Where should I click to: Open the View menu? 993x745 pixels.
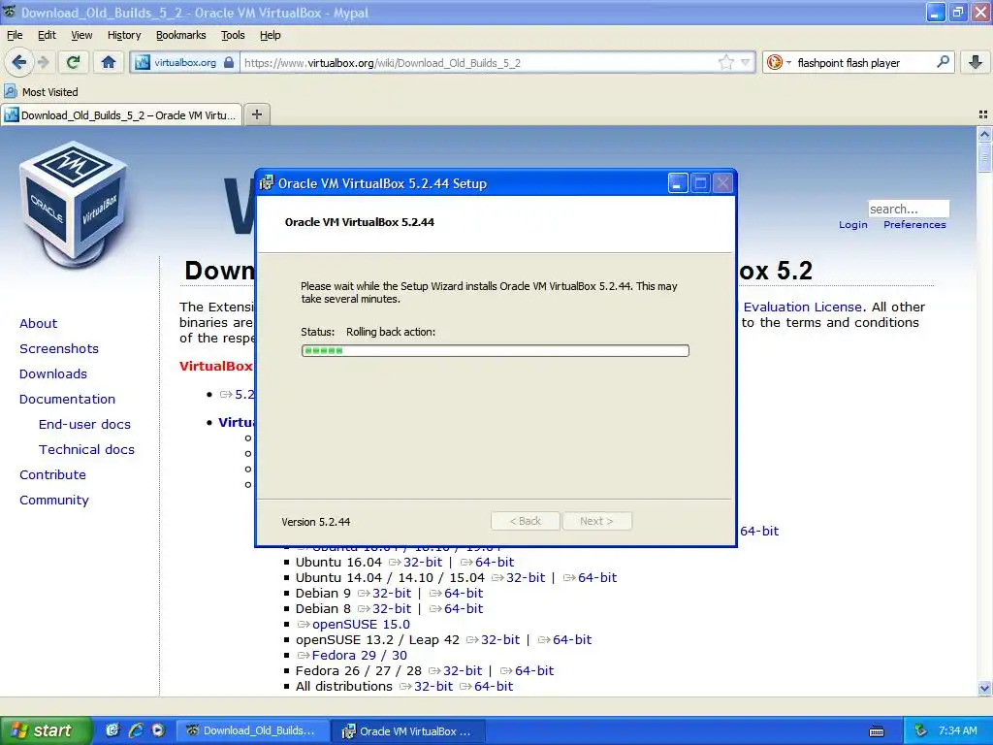pyautogui.click(x=81, y=35)
